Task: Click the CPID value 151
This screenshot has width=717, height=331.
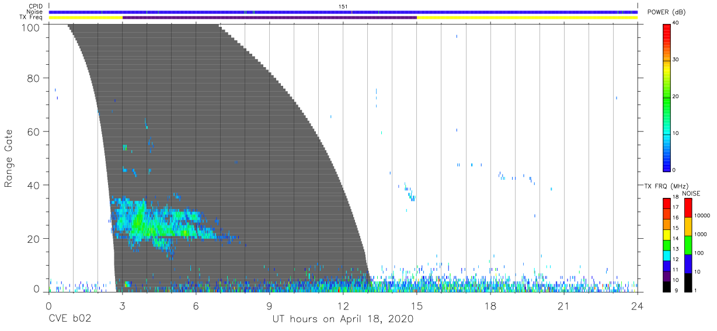Action: [x=343, y=6]
